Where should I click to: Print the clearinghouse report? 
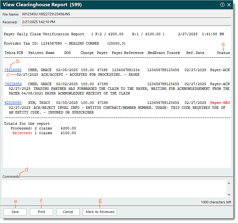click(41, 212)
